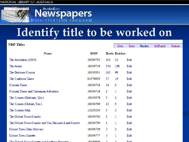Select ISSN 01576925 cell

click(94, 79)
